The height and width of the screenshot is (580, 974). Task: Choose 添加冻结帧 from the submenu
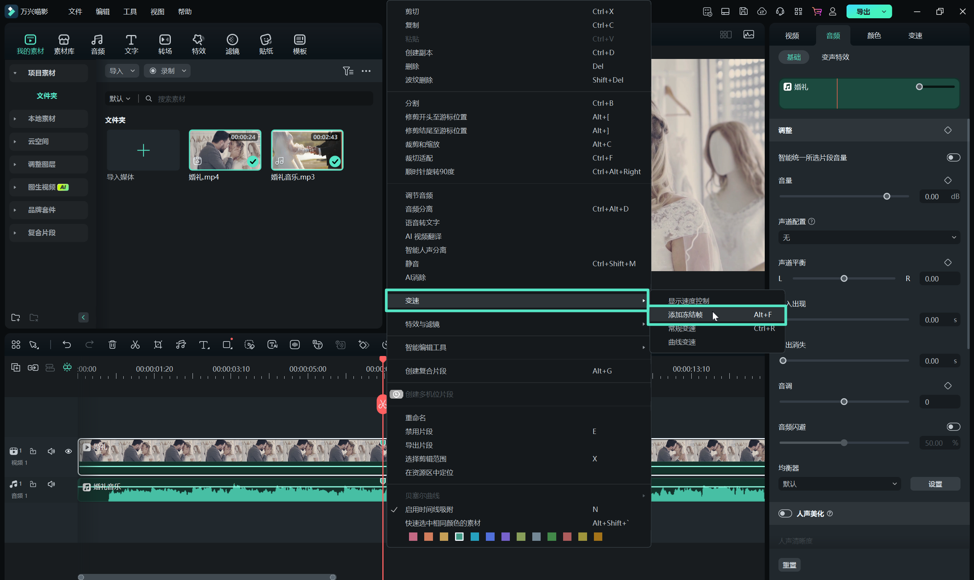[685, 315]
